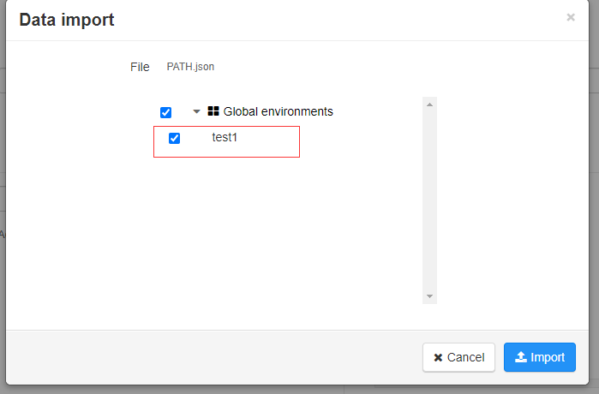Uncheck the Global environments checkbox
The image size is (599, 394).
(x=166, y=112)
